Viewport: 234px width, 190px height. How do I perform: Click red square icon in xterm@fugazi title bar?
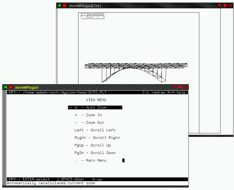(x=11, y=87)
